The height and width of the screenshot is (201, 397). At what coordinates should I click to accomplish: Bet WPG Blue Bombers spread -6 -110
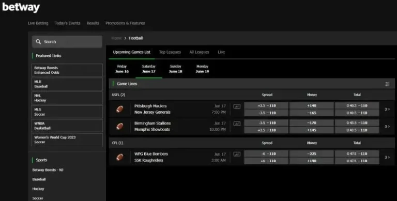tap(266, 153)
